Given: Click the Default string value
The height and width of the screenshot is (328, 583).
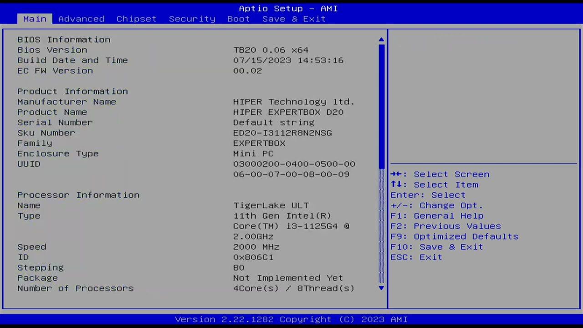Looking at the screenshot, I should coord(274,123).
